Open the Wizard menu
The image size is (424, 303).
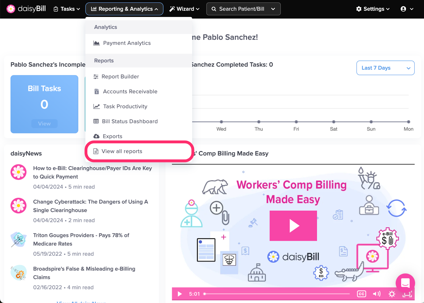coord(184,9)
